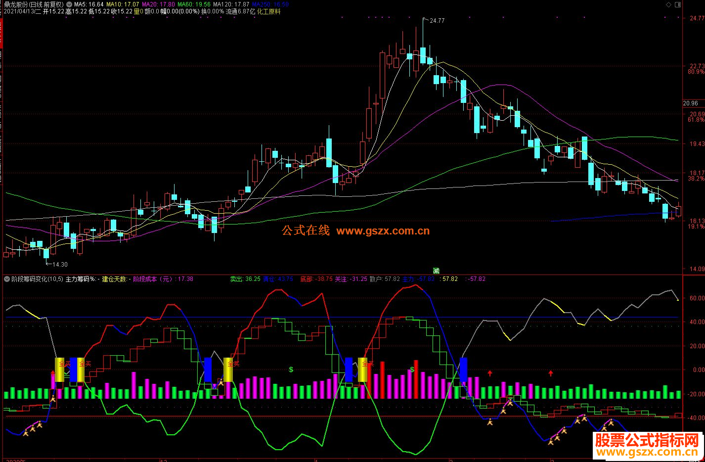Viewport: 705px width, 462px height.
Task: Click the 24.77 high price marker
Action: [437, 21]
